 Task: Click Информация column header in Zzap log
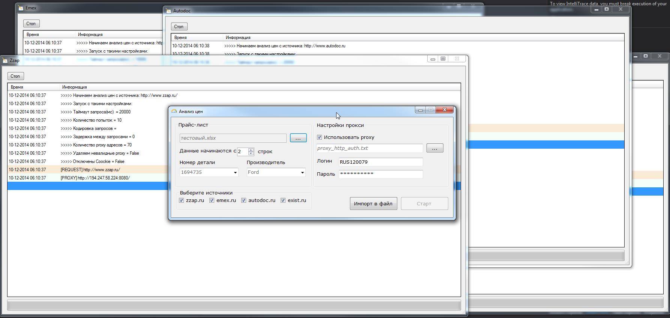pyautogui.click(x=260, y=87)
